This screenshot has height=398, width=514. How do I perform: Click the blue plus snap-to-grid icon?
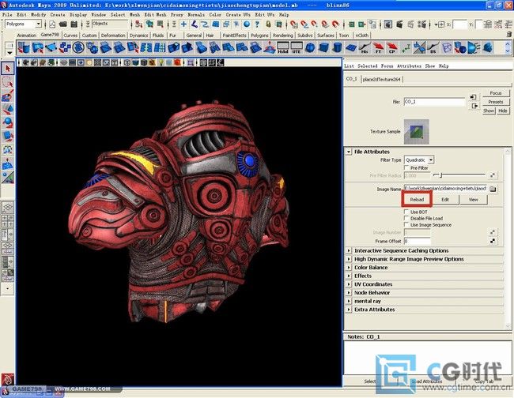point(183,24)
